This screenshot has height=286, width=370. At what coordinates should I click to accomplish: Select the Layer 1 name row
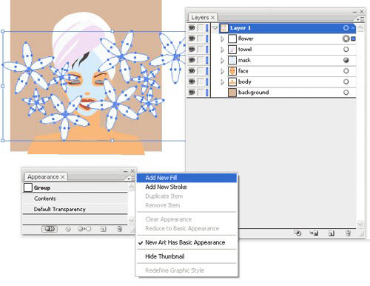click(287, 28)
